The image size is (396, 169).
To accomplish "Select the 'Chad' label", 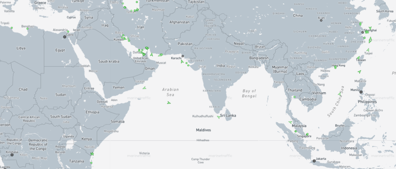I will (x=23, y=89).
